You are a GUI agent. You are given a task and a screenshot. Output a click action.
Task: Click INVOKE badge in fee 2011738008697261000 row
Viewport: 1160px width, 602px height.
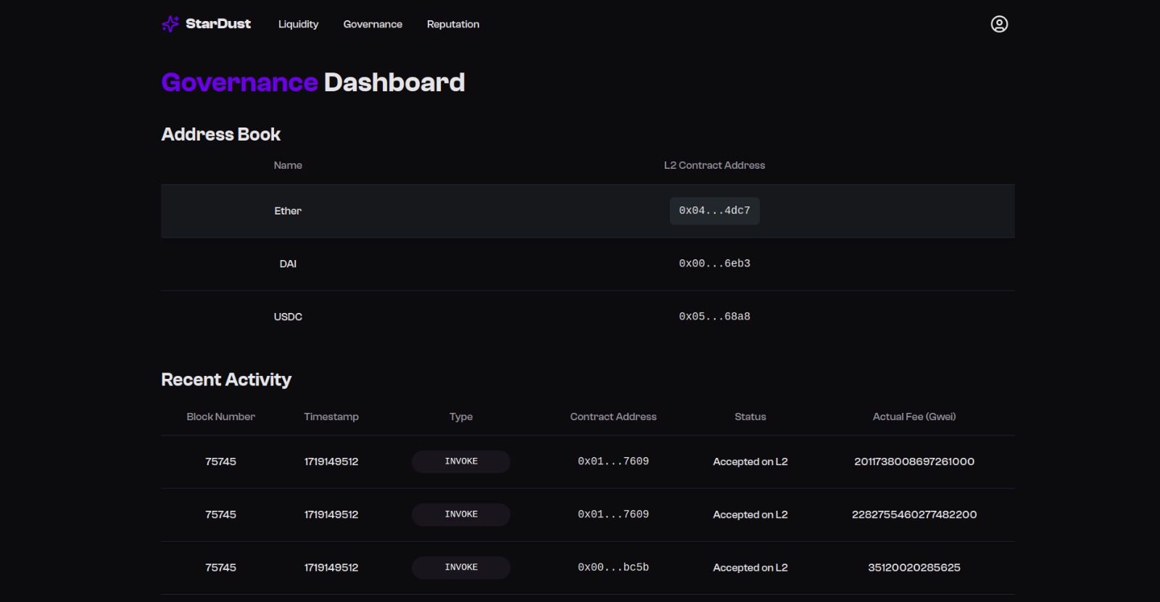click(461, 461)
